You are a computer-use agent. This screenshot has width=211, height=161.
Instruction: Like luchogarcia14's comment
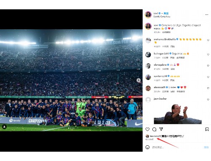[x=208, y=54]
